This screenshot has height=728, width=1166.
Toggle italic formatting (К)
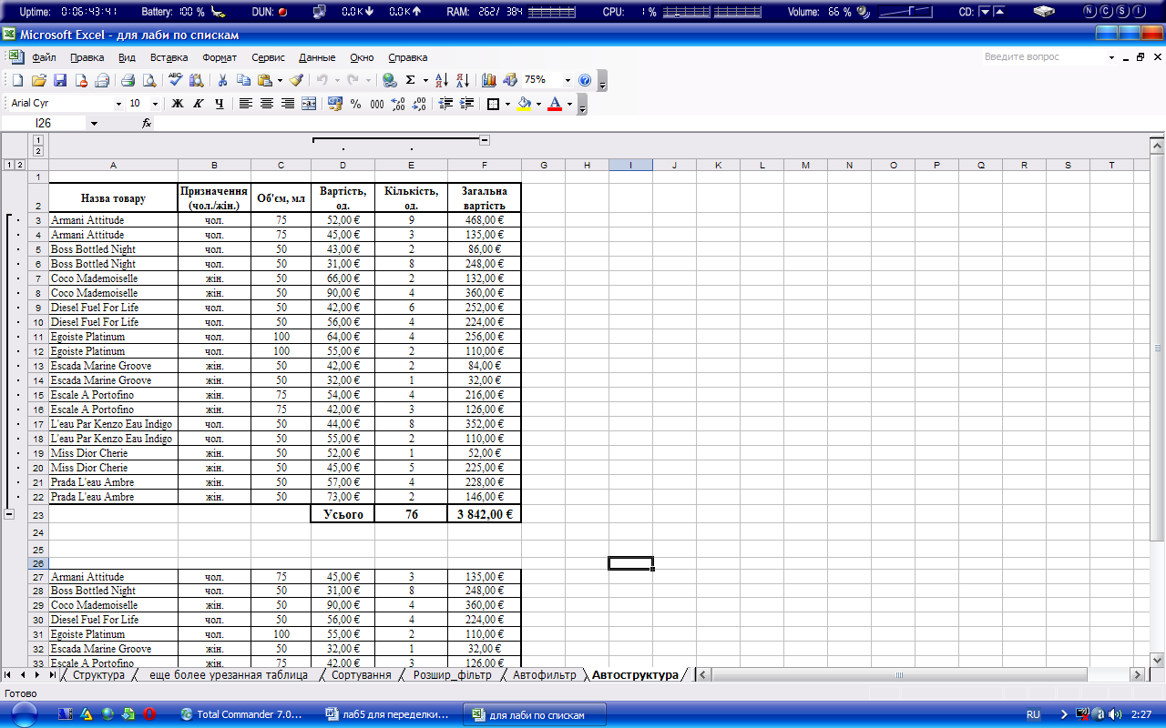(x=199, y=104)
